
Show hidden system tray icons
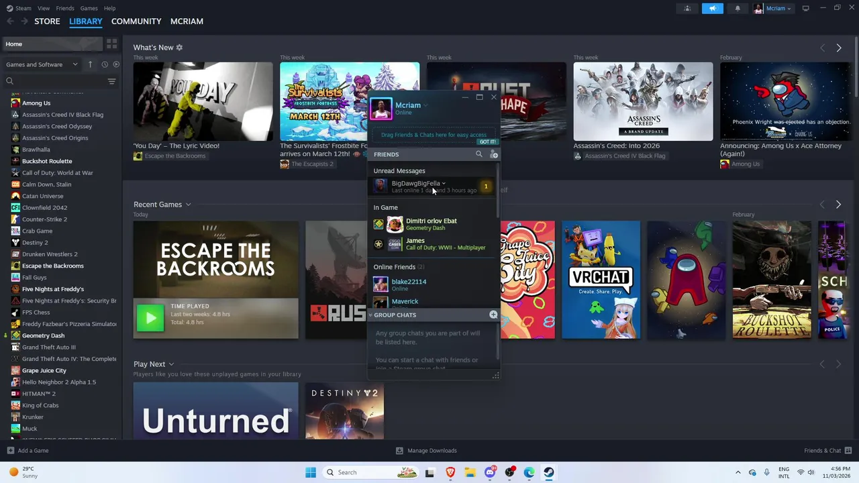tap(738, 472)
